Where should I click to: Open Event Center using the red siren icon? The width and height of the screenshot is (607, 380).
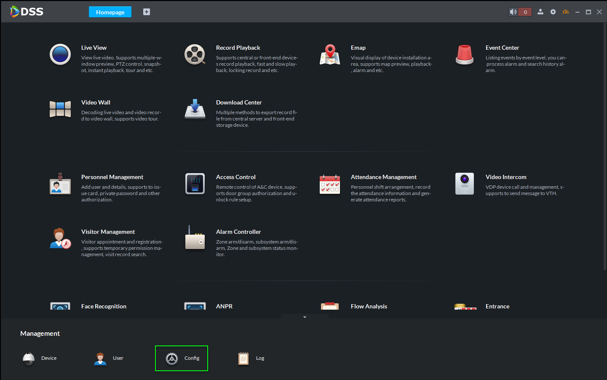pyautogui.click(x=465, y=54)
